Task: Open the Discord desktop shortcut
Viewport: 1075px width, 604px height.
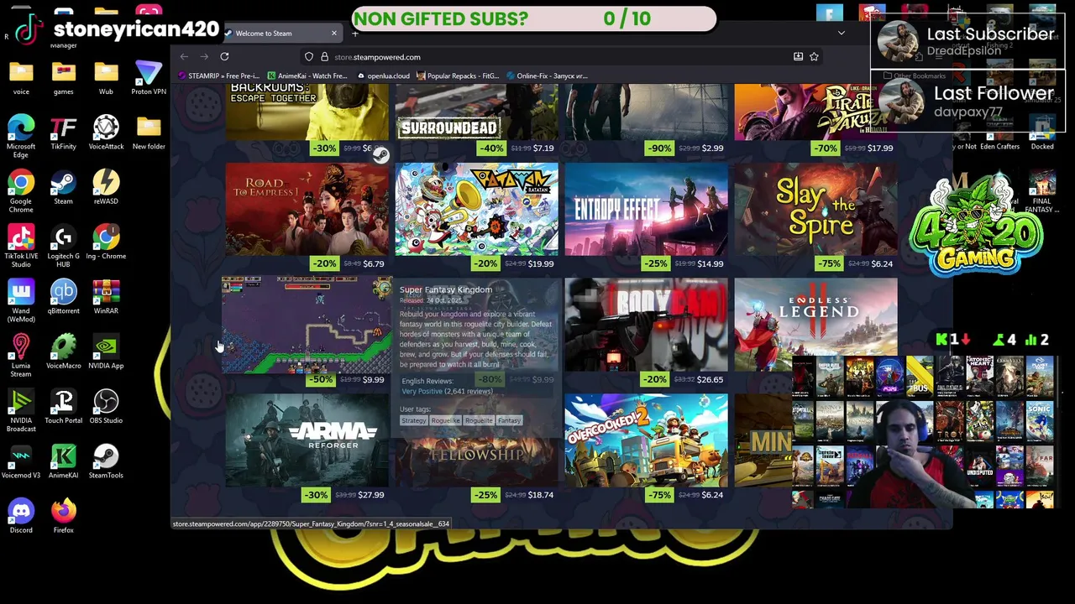Action: point(21,516)
